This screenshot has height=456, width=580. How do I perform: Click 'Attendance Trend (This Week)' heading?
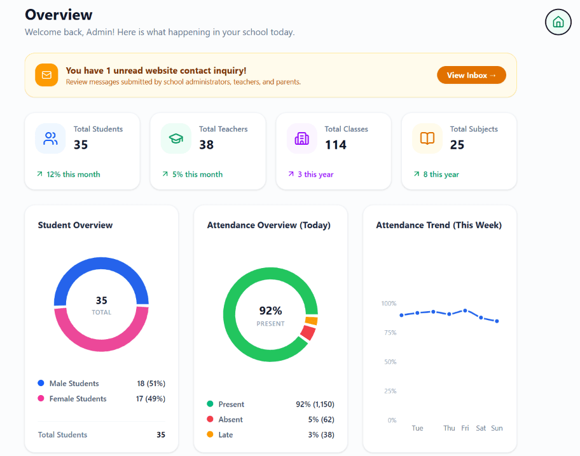tap(439, 225)
